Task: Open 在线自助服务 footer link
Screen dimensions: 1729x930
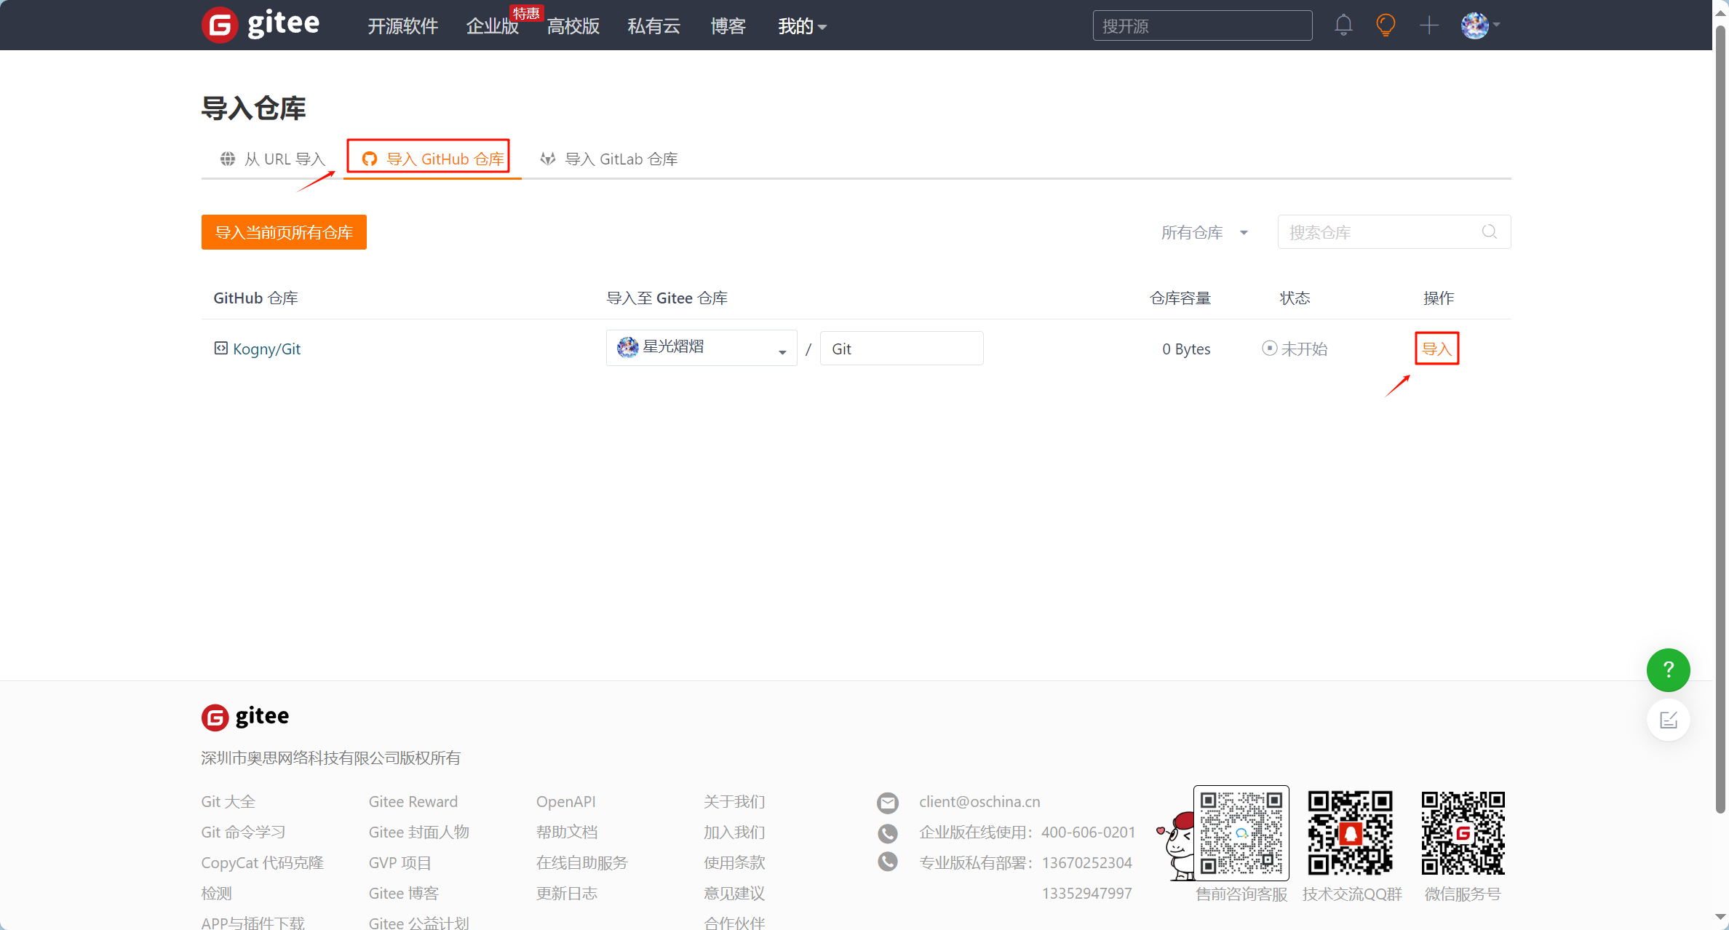Action: pos(581,862)
